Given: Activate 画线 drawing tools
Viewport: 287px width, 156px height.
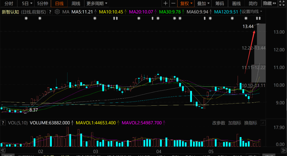Looking at the screenshot, I should coord(236,3).
